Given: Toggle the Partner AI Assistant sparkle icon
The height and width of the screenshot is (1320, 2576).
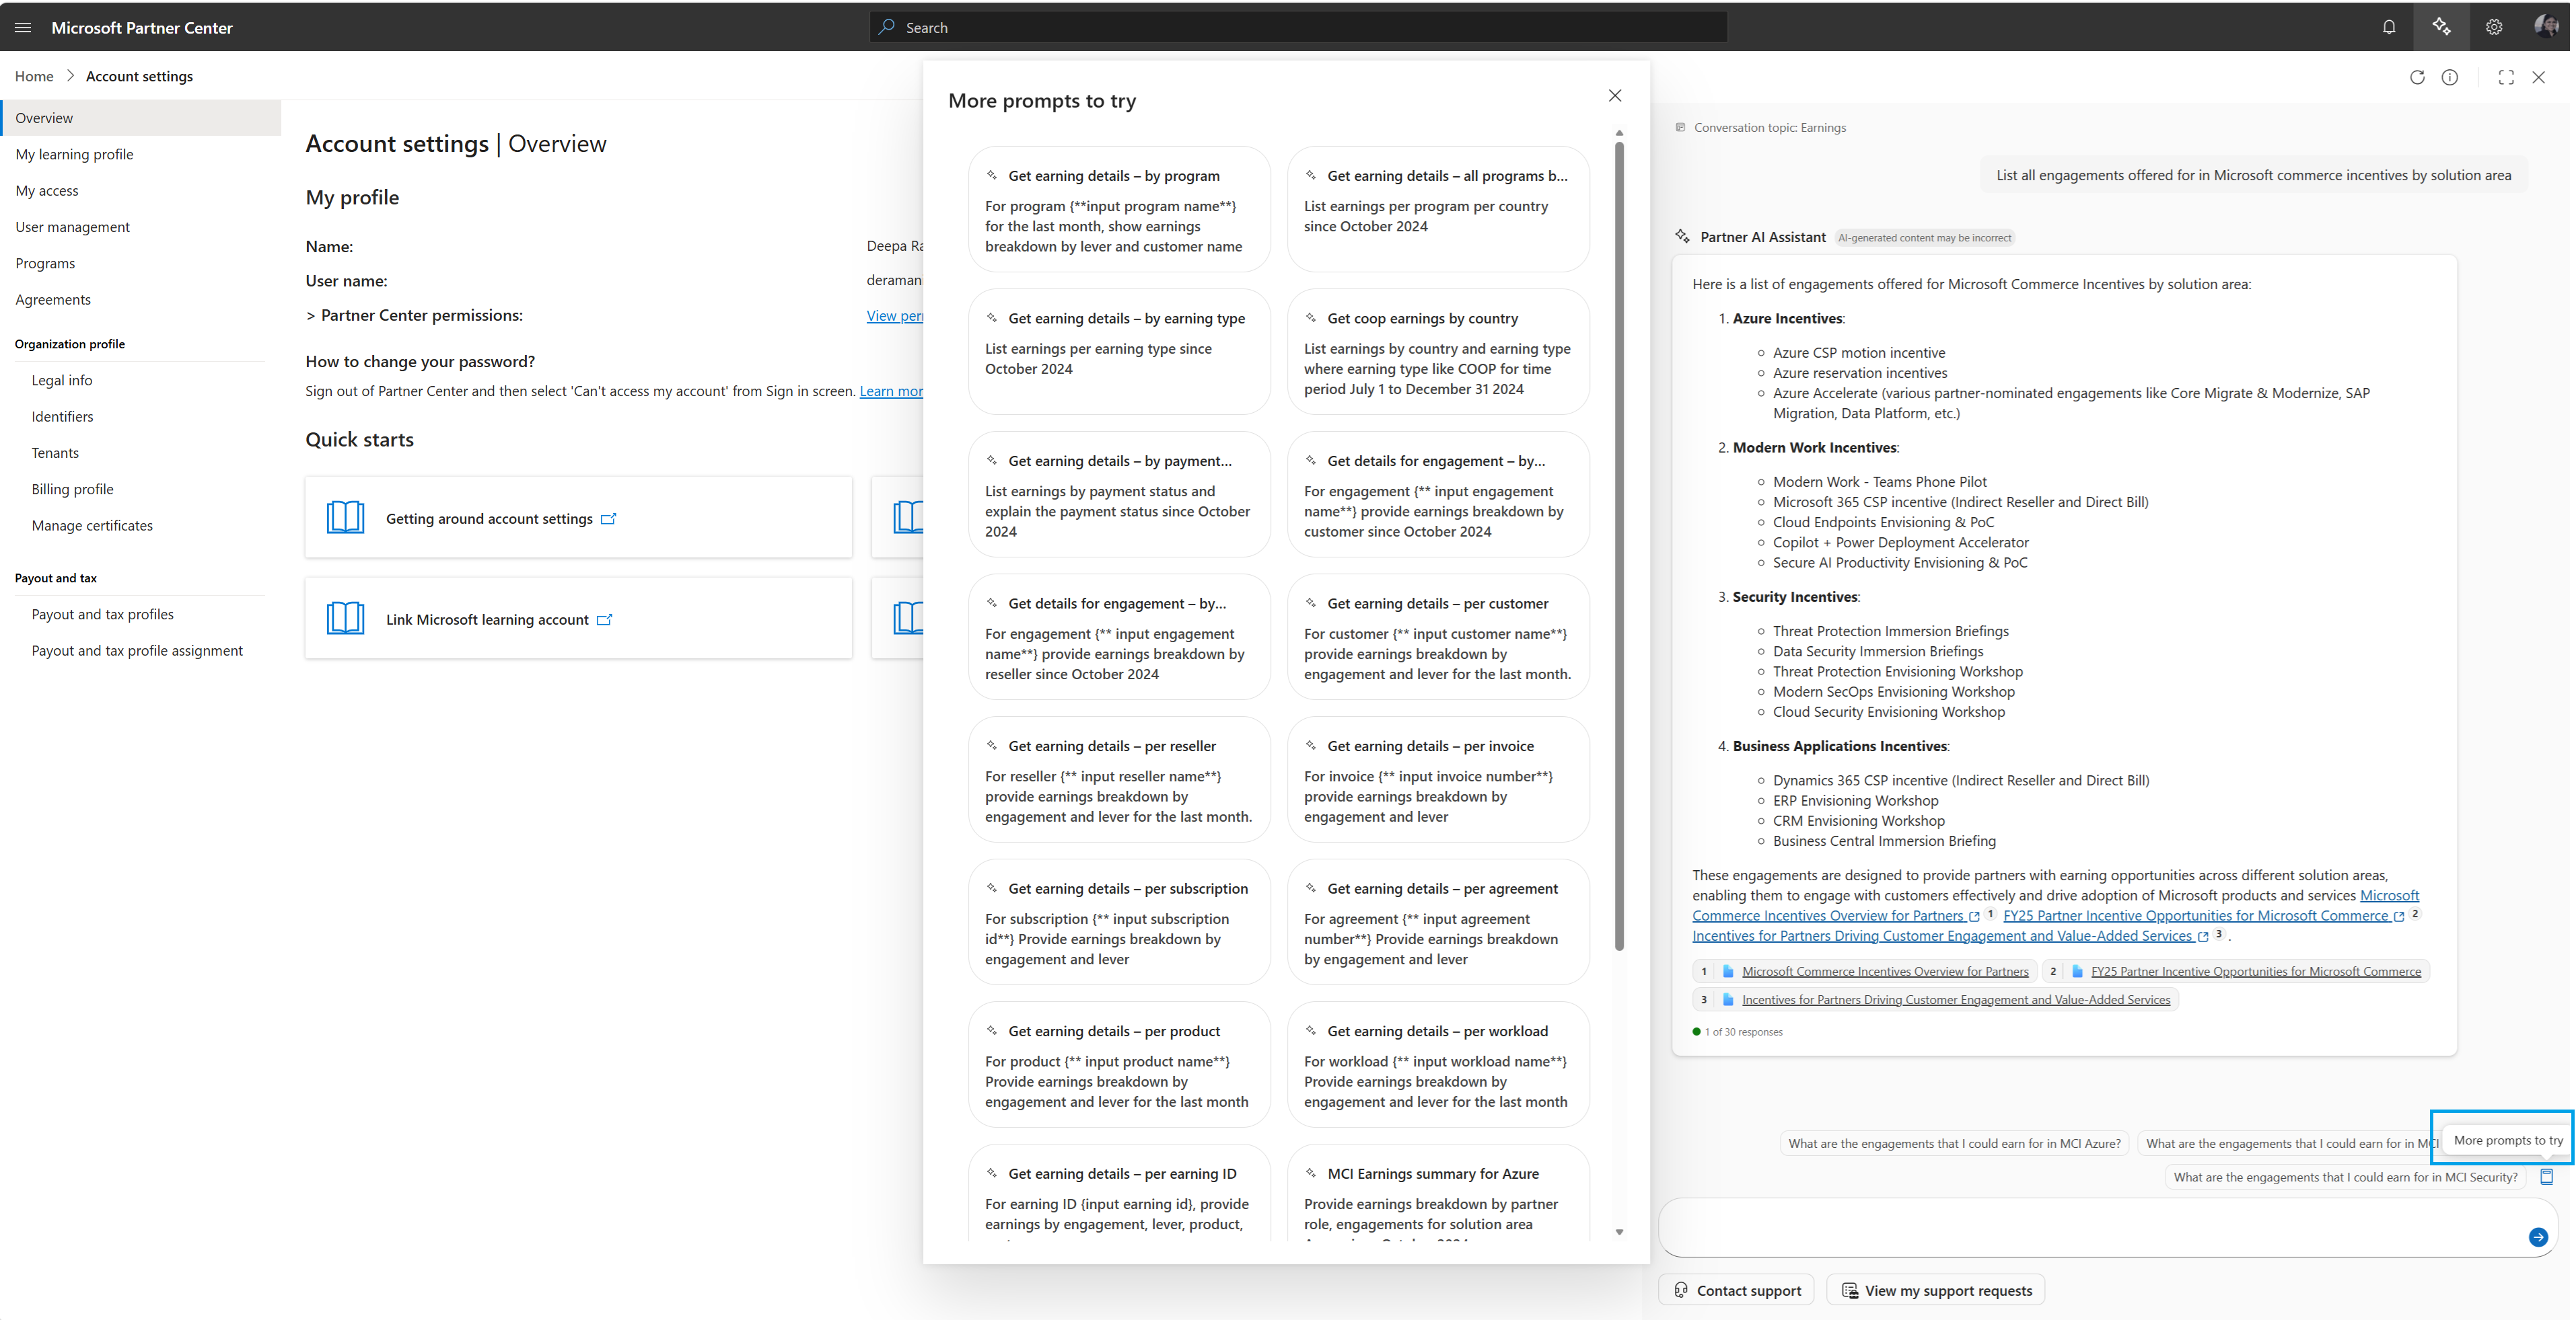Looking at the screenshot, I should click(x=2441, y=27).
